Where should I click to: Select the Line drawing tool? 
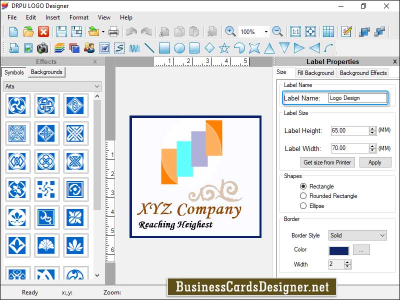149,48
